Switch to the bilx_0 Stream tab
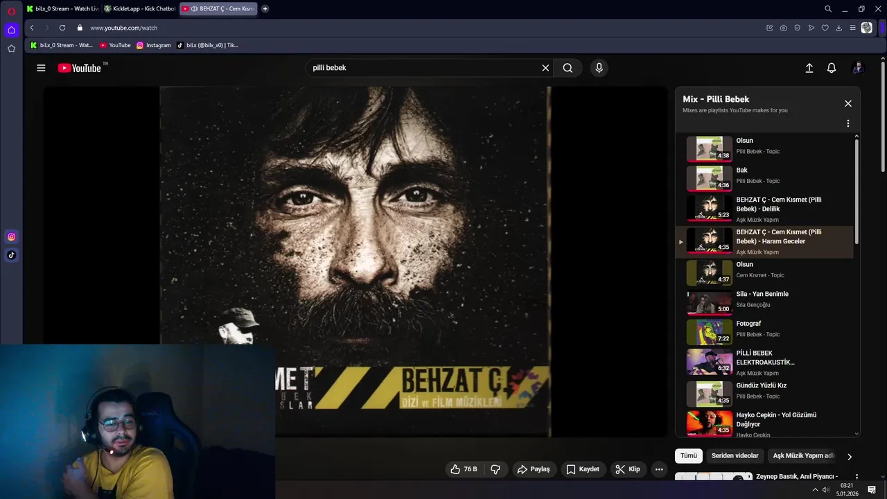Image resolution: width=887 pixels, height=499 pixels. pos(62,9)
